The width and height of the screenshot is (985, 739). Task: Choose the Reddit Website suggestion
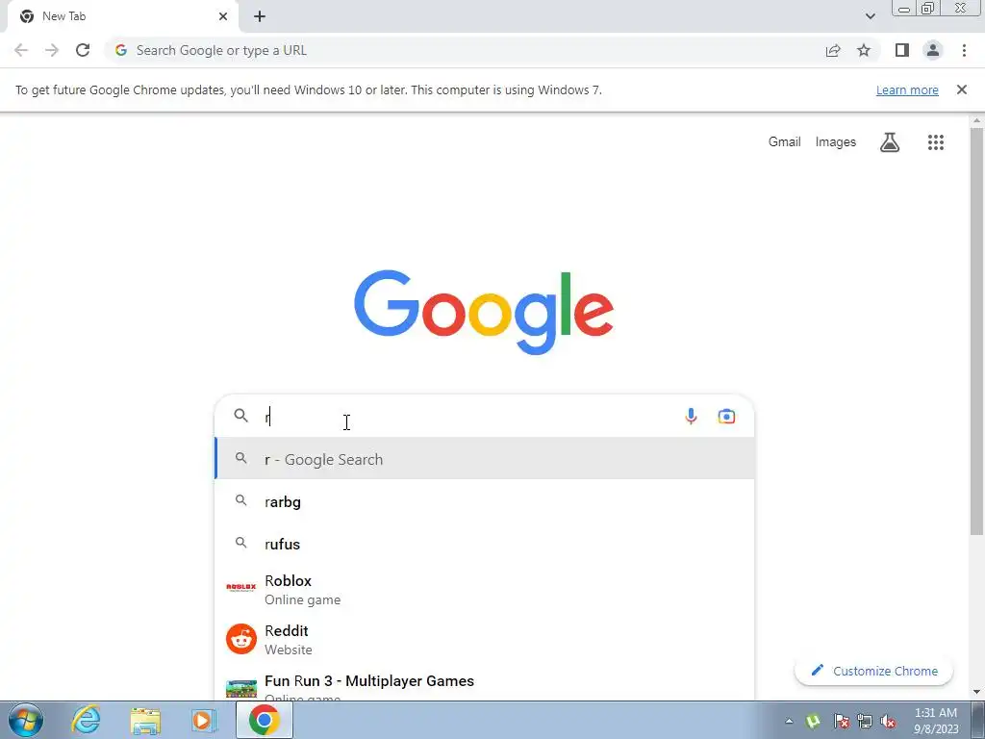click(x=485, y=639)
